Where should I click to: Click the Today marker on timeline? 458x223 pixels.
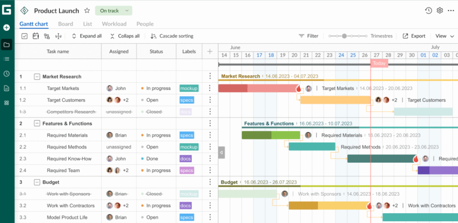pos(379,63)
